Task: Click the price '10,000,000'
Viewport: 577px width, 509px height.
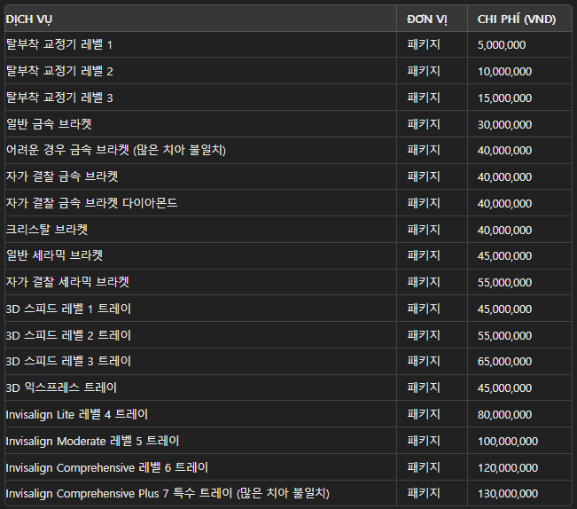Action: click(504, 72)
